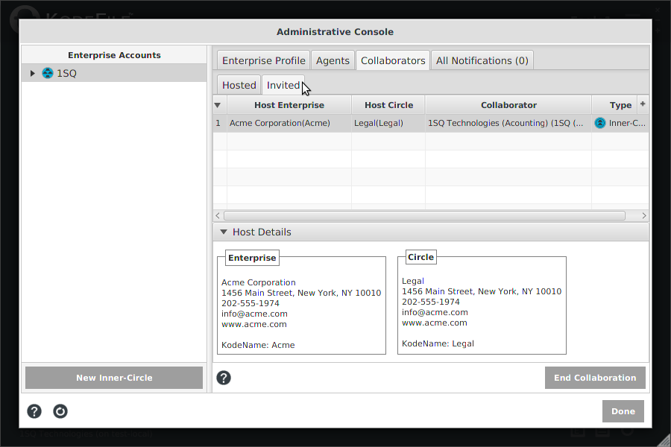Click www.acme.com in the Circle box
This screenshot has height=447, width=671.
[435, 323]
